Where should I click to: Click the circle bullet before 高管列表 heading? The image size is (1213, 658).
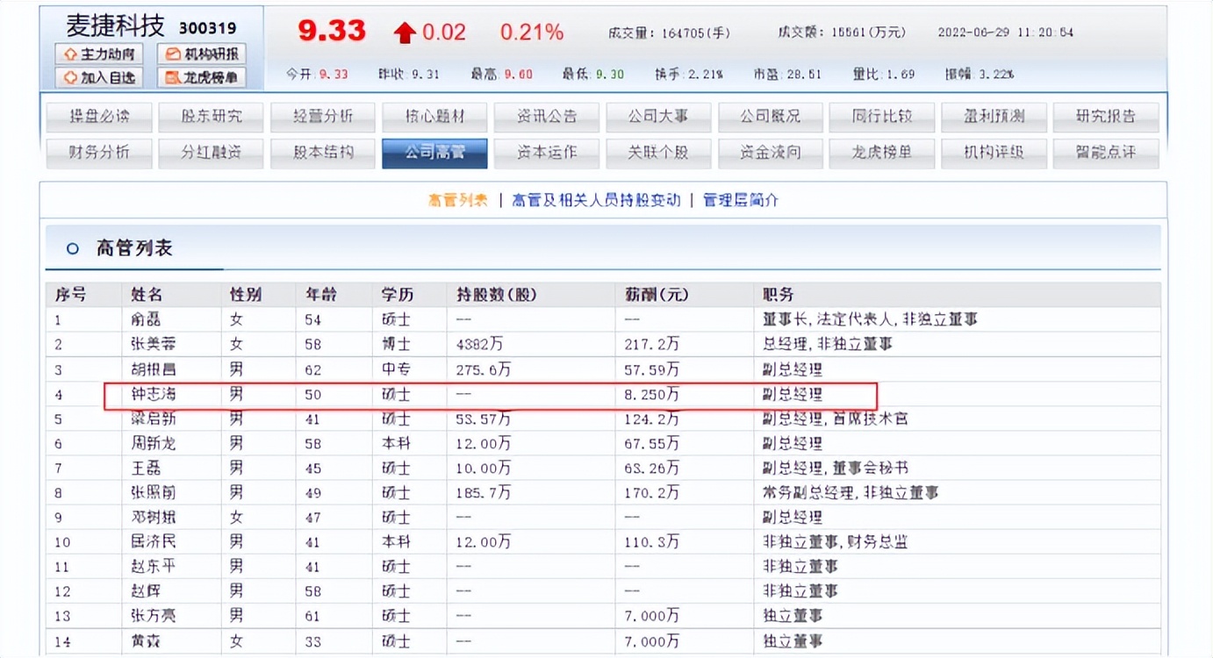pos(71,248)
